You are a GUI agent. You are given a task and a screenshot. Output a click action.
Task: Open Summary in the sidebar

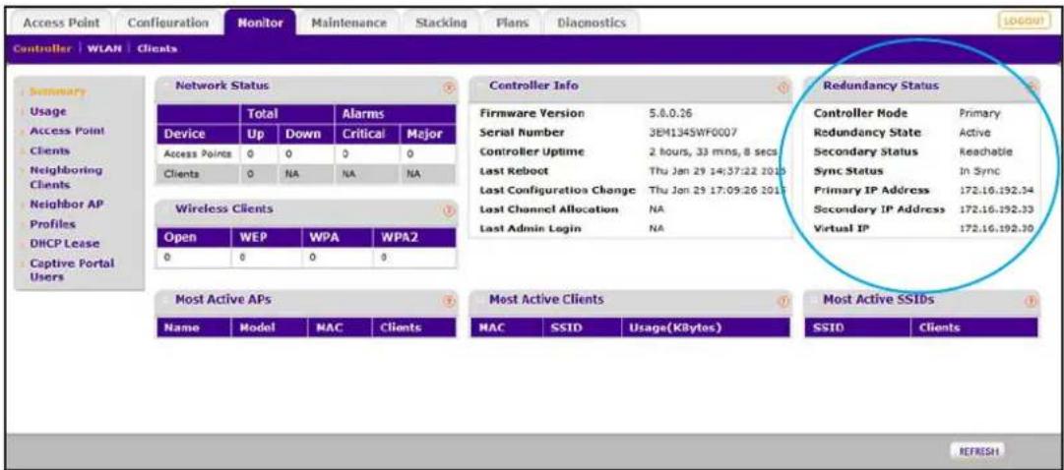click(x=57, y=90)
